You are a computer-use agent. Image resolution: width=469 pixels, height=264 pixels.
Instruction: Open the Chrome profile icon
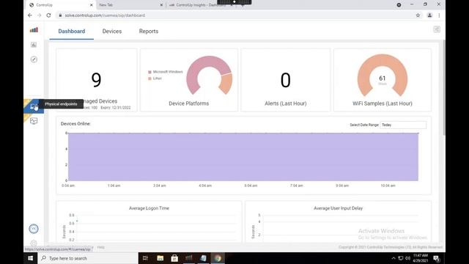(429, 15)
